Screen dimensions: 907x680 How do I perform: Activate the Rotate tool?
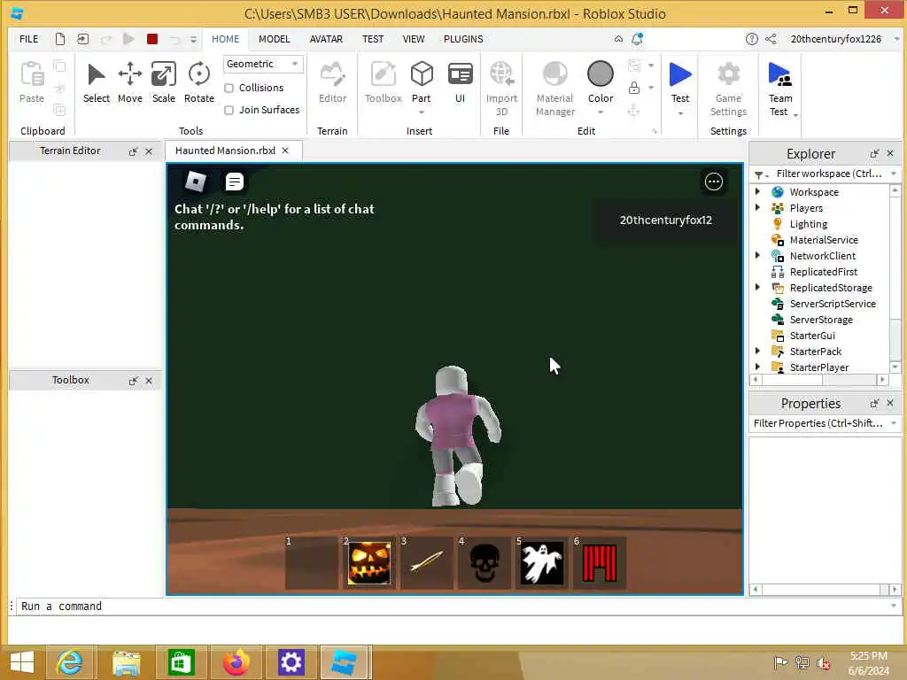point(199,82)
